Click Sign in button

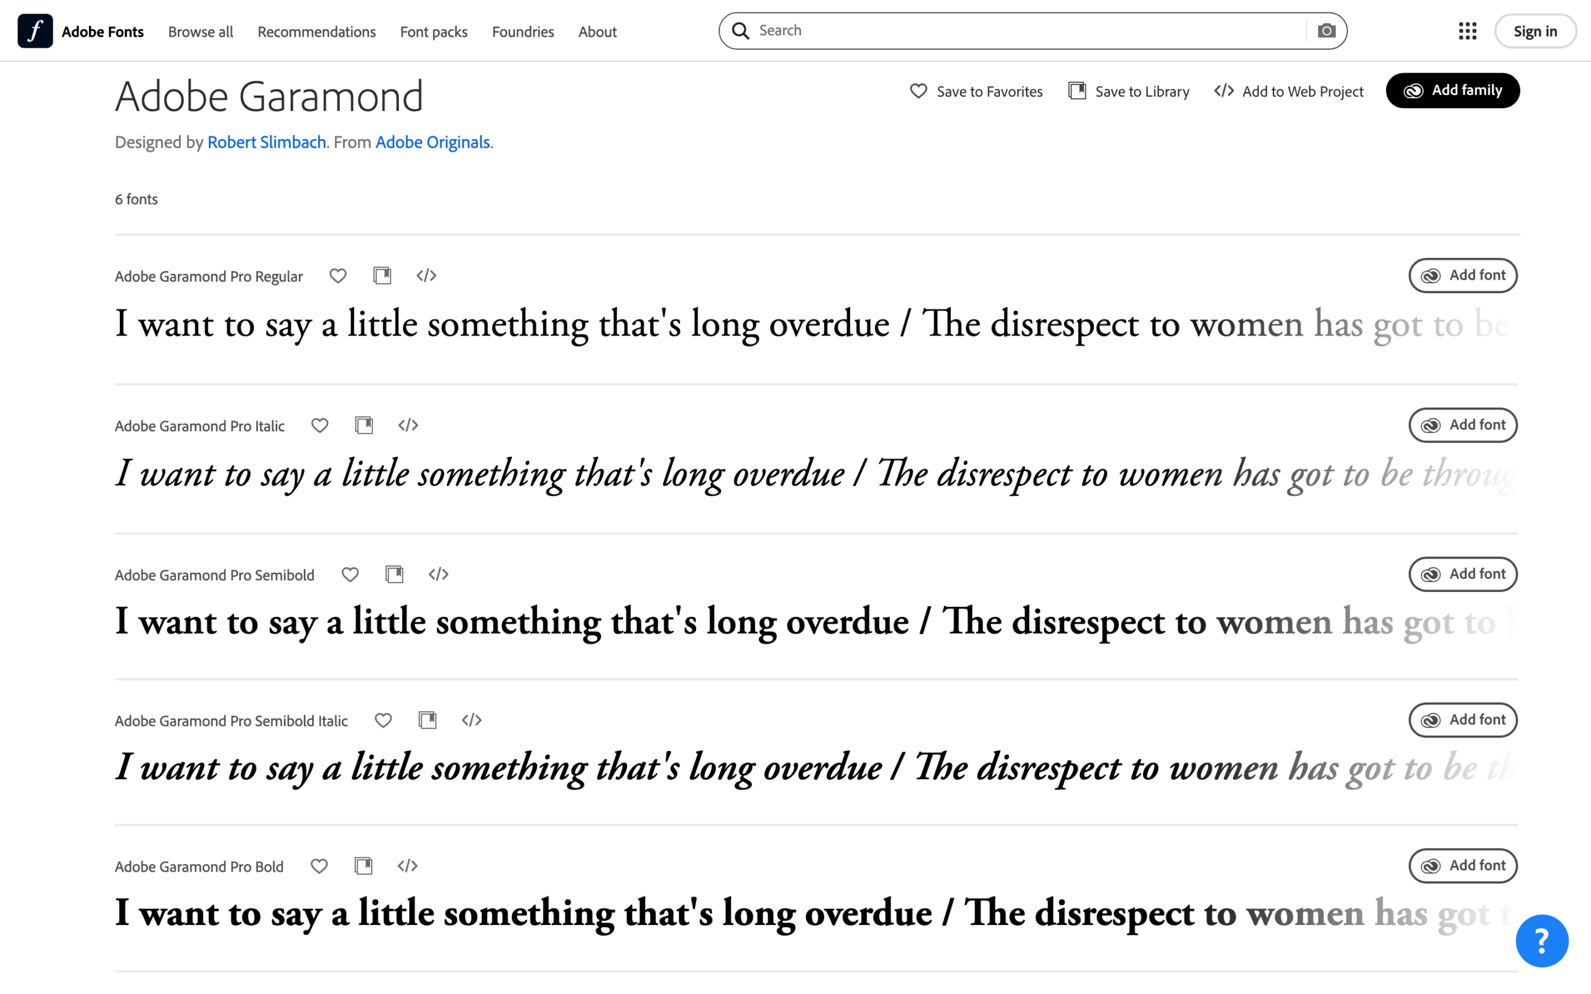click(1535, 31)
